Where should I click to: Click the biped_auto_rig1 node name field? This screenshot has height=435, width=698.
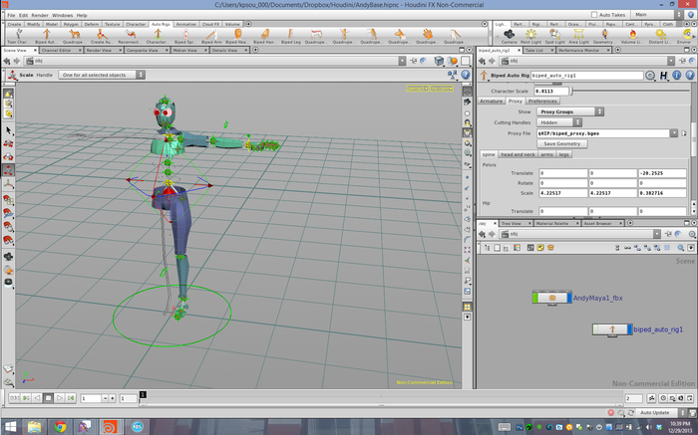tap(586, 76)
